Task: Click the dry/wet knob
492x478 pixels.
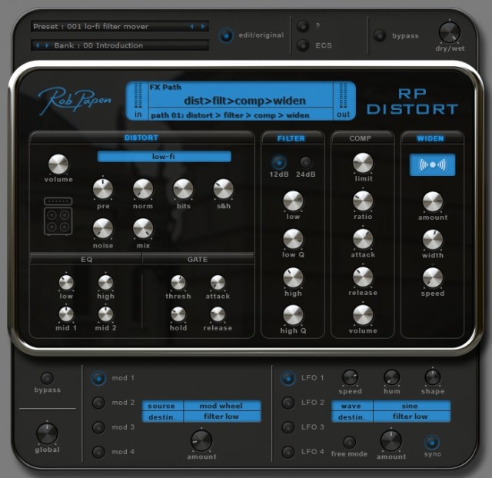Action: coord(449,32)
